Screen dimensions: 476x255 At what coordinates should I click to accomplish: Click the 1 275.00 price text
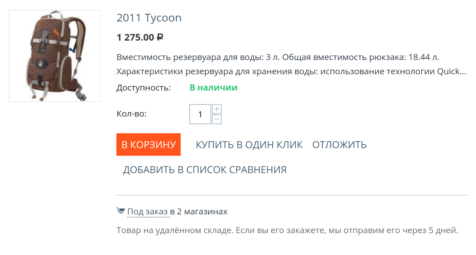point(136,37)
